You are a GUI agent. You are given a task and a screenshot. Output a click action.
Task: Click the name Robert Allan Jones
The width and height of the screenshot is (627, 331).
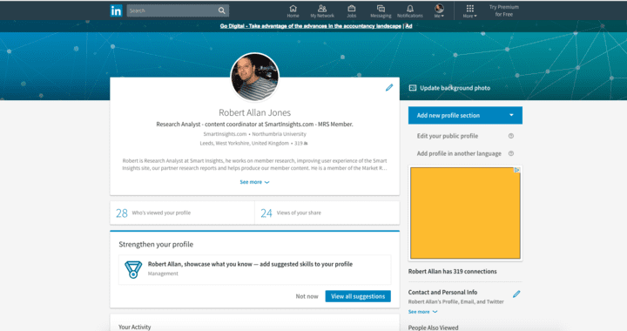point(254,112)
